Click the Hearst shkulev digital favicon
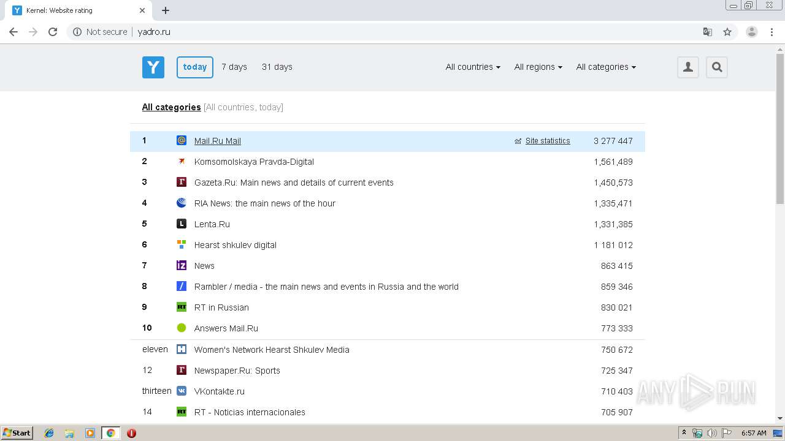The height and width of the screenshot is (441, 785). tap(182, 244)
